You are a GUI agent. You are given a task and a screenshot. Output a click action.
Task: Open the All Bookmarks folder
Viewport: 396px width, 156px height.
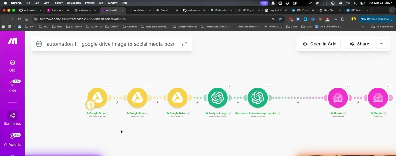382,27
